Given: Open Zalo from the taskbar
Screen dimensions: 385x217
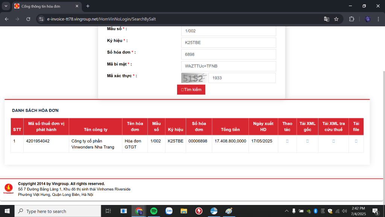Looking at the screenshot, I should click(169, 211).
